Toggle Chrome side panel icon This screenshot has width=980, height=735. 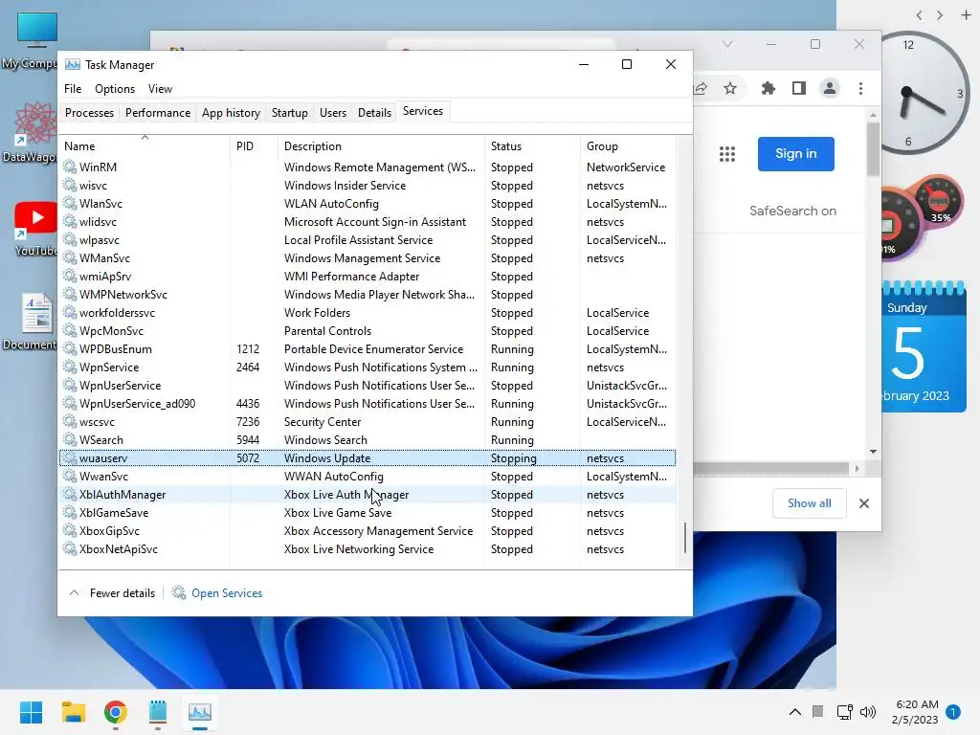tap(799, 88)
